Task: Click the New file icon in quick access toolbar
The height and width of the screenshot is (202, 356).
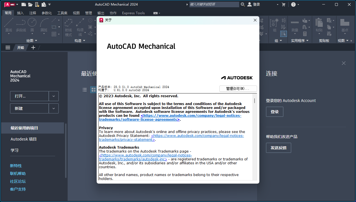Action: (x=24, y=4)
